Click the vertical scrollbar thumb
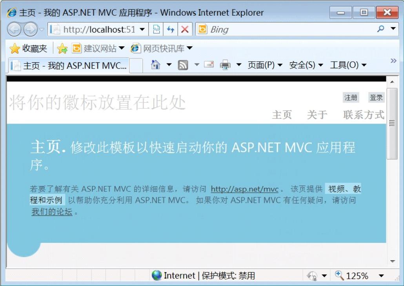The width and height of the screenshot is (404, 286). 392,124
